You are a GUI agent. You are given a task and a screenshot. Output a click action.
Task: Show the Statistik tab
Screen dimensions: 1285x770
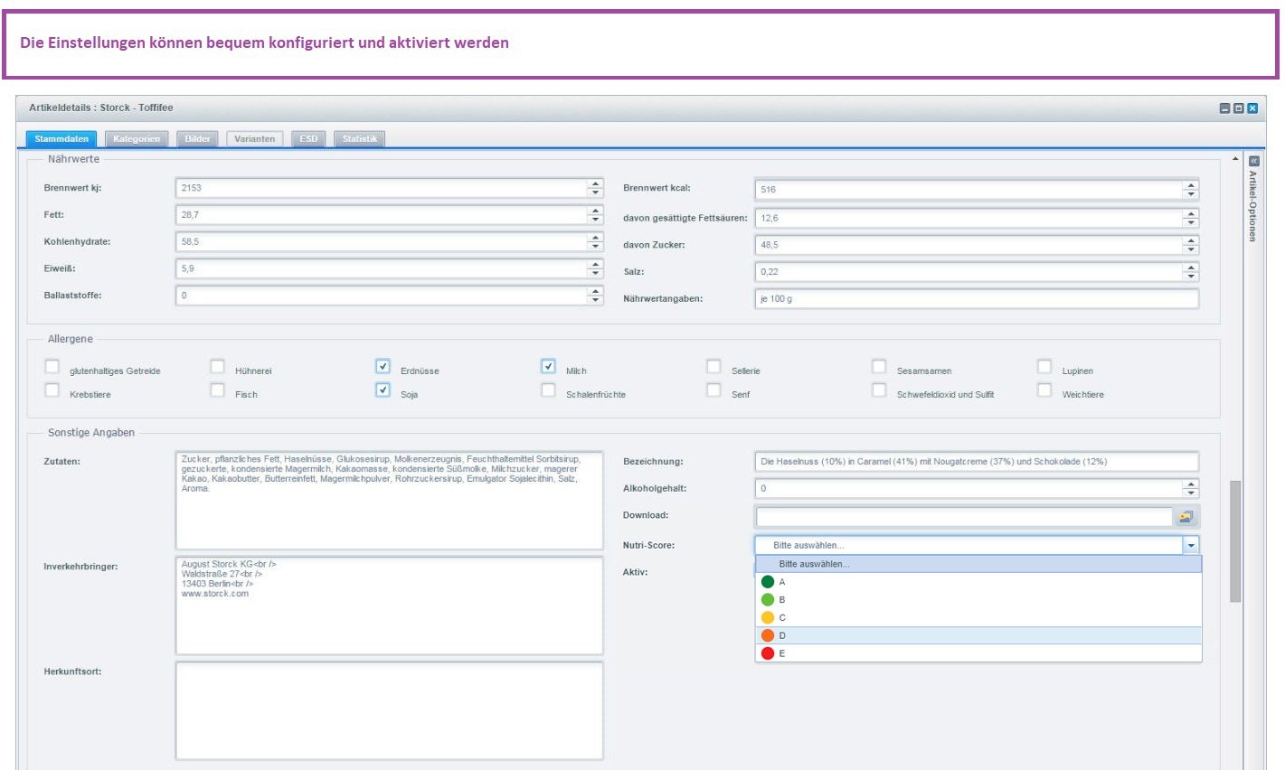(360, 139)
